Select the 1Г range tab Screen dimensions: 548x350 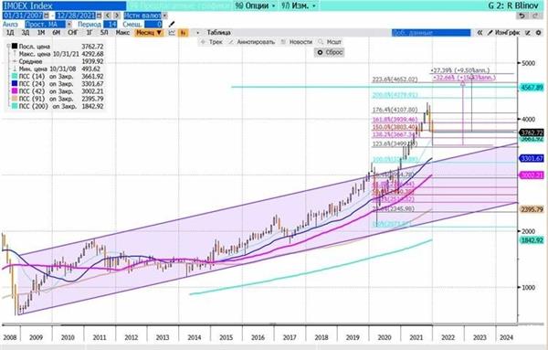click(x=90, y=33)
